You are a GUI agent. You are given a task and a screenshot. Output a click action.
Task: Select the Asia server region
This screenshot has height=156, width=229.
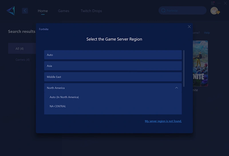click(x=113, y=66)
